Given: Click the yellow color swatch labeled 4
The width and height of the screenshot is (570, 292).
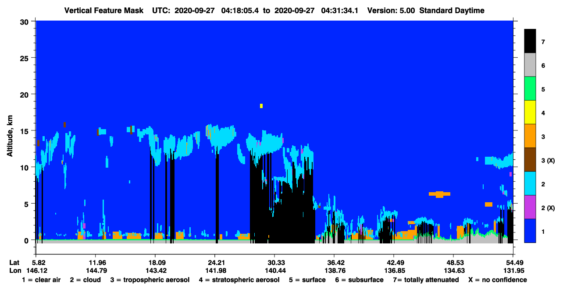Looking at the screenshot, I should [530, 113].
